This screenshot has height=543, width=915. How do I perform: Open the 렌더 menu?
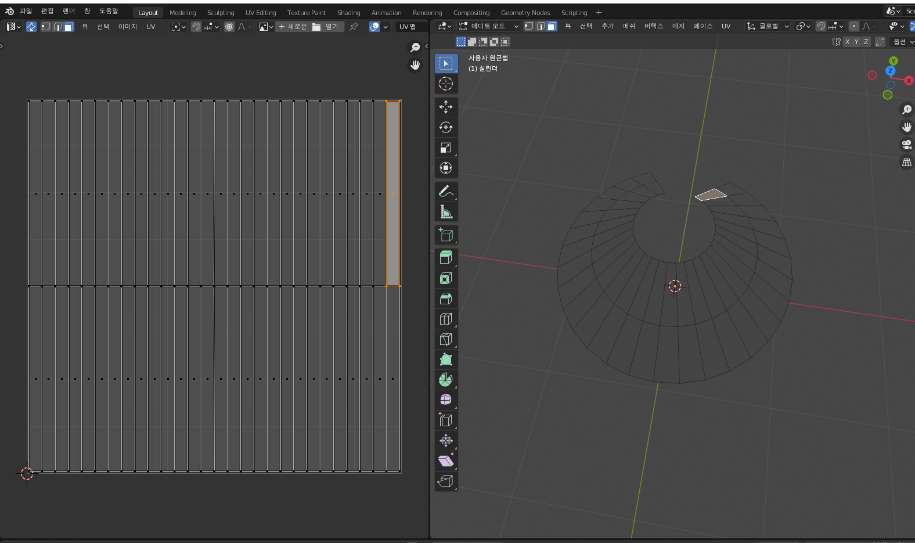pyautogui.click(x=69, y=11)
